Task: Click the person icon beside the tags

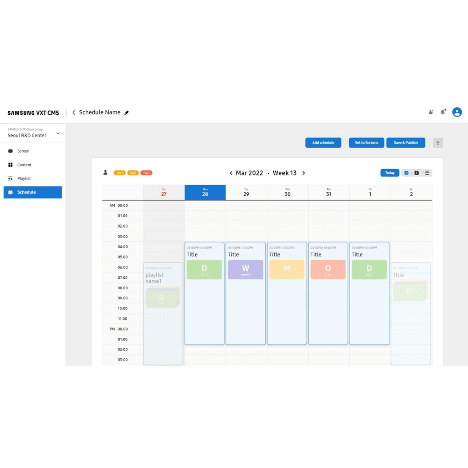Action: pos(106,173)
